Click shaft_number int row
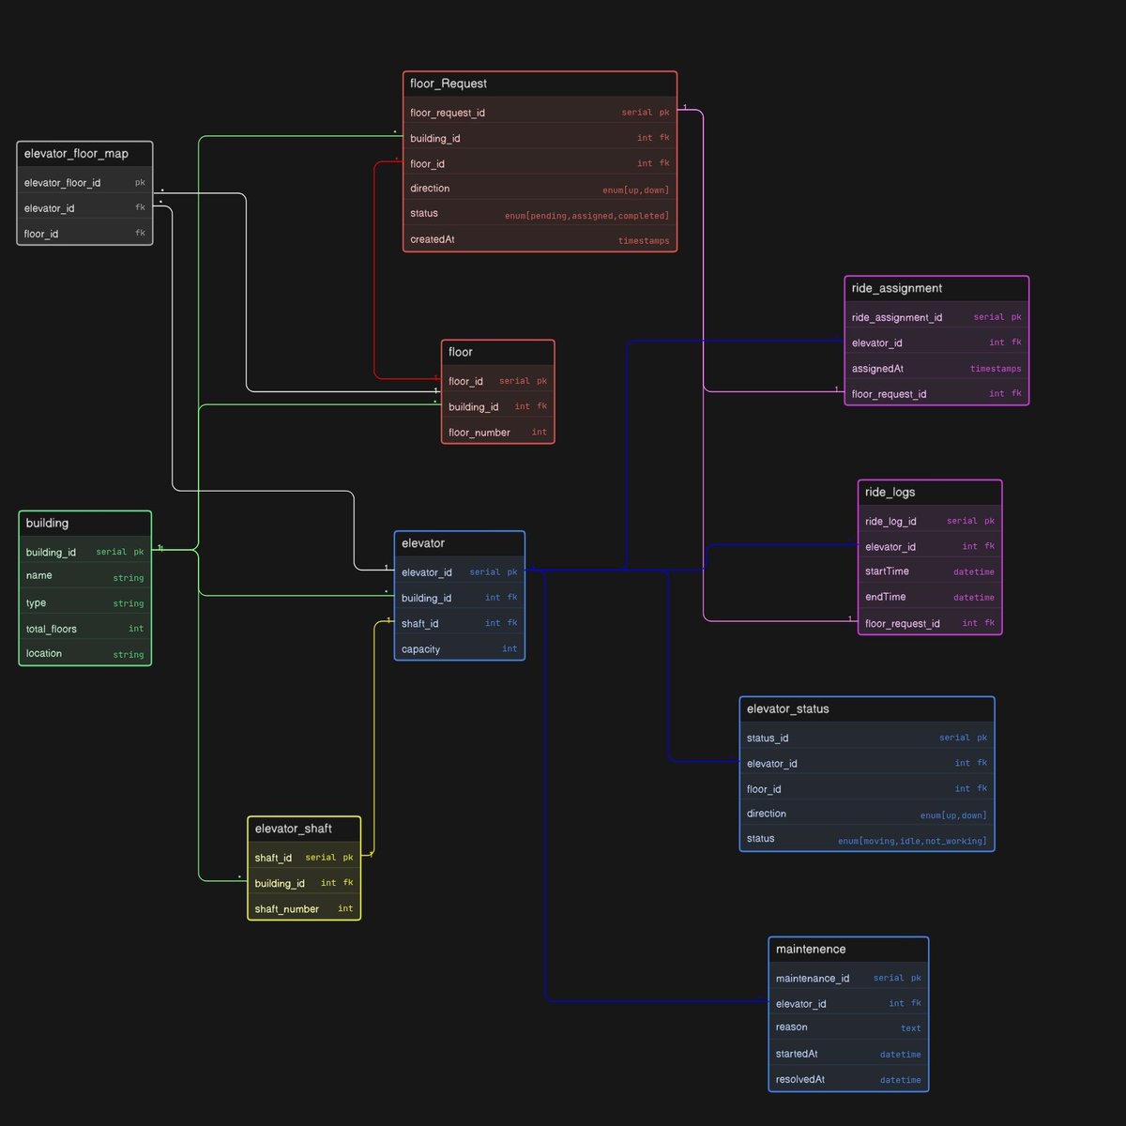1126x1126 pixels. click(x=304, y=907)
